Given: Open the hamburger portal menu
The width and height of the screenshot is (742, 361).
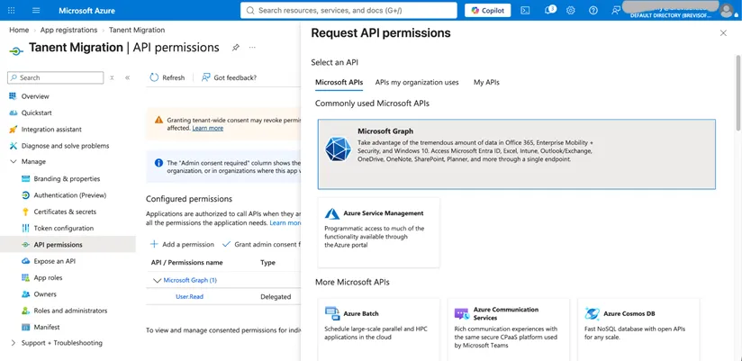Looking at the screenshot, I should click(x=36, y=11).
